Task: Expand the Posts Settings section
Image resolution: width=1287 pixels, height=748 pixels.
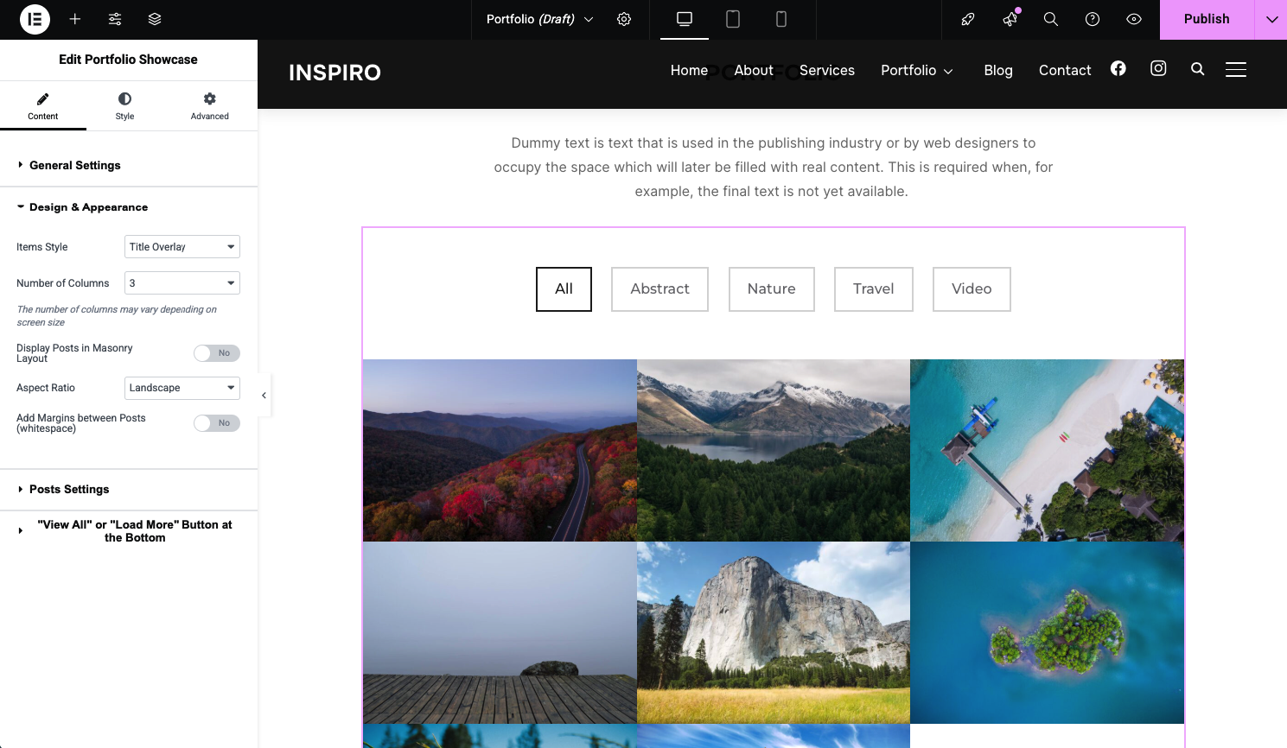Action: (x=69, y=490)
